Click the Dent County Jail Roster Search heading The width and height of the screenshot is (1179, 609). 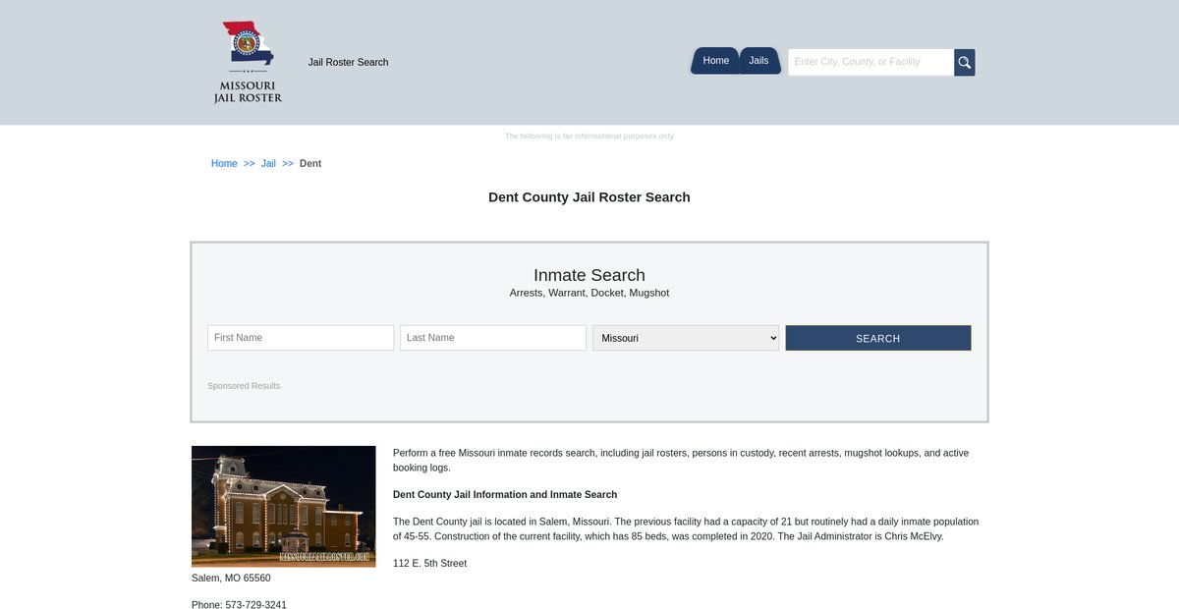589,197
